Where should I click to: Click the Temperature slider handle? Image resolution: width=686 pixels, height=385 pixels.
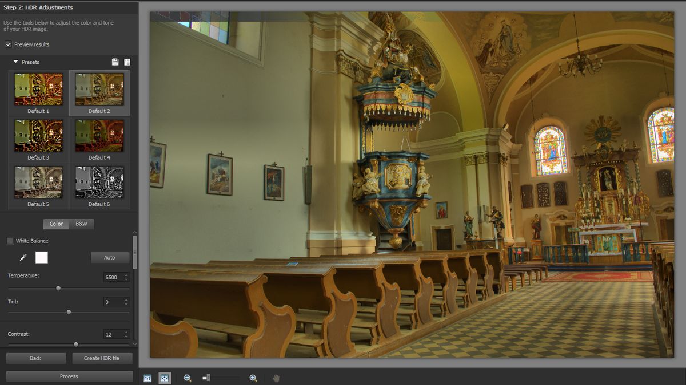[58, 289]
